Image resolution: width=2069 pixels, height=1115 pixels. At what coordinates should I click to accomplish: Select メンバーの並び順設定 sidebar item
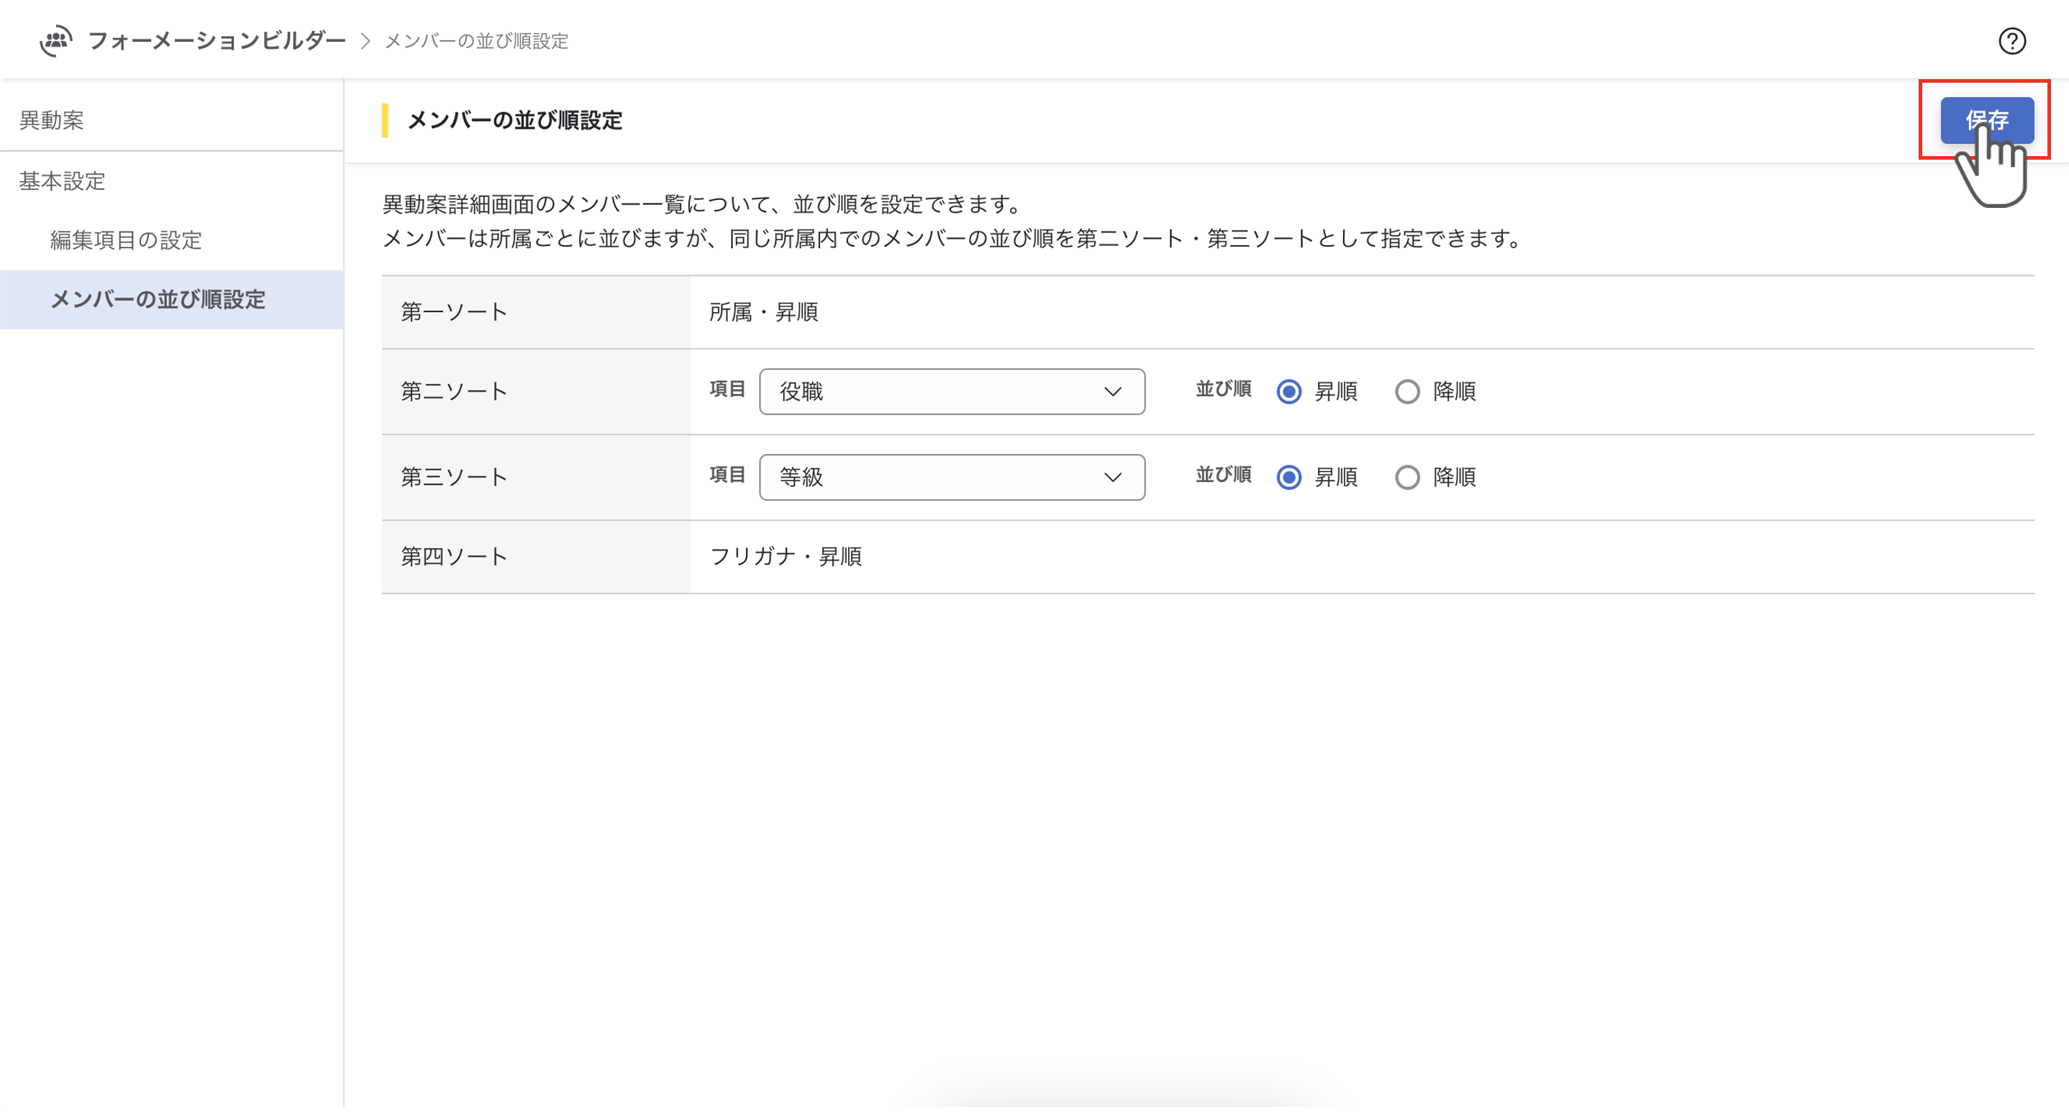[x=158, y=300]
